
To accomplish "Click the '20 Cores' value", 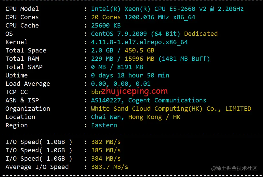I will 106,17.
